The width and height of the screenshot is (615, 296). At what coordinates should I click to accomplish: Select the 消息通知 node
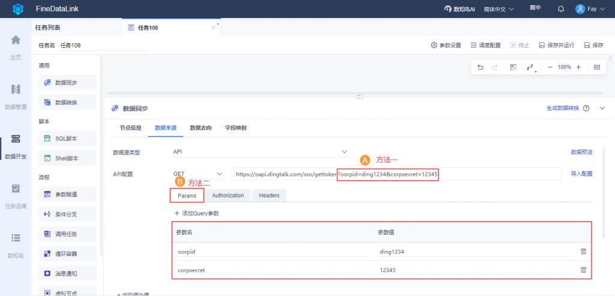pos(67,273)
